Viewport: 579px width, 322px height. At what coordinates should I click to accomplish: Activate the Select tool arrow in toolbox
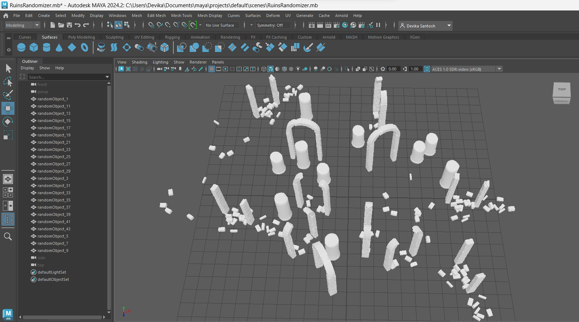pyautogui.click(x=8, y=68)
